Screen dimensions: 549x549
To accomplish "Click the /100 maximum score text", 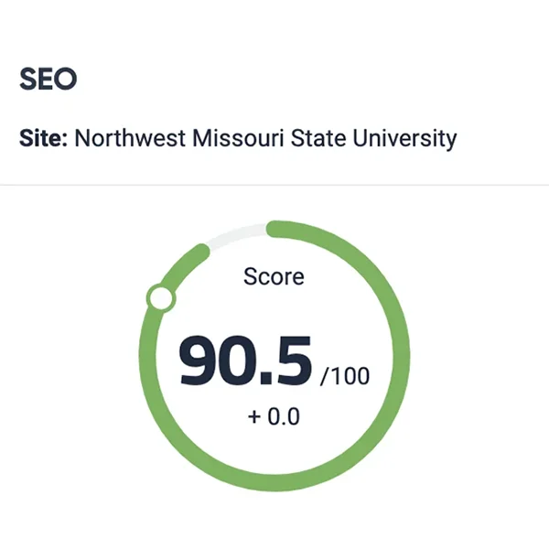I will (x=345, y=376).
